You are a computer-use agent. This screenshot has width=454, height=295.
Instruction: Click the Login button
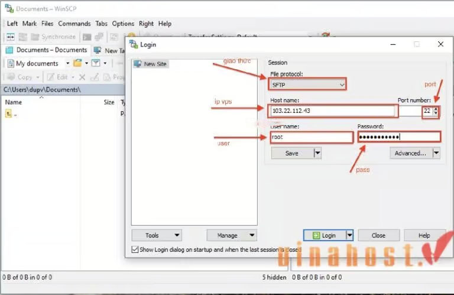point(325,235)
